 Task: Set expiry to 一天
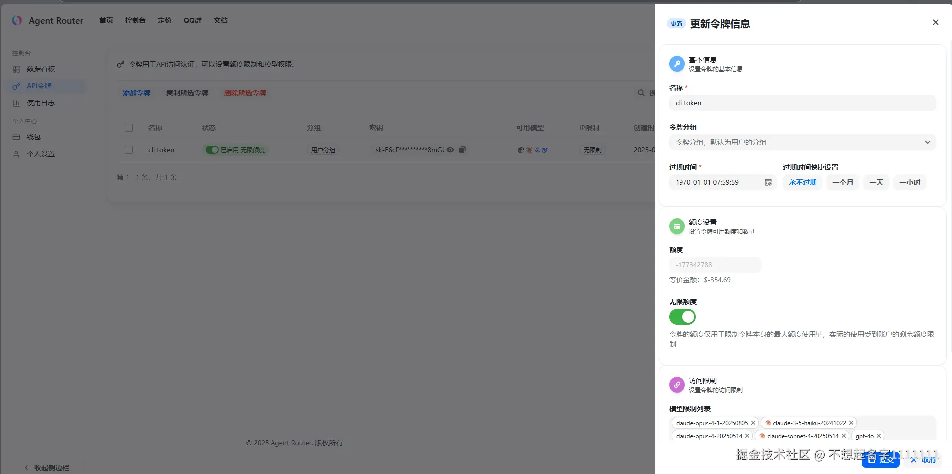click(x=876, y=182)
